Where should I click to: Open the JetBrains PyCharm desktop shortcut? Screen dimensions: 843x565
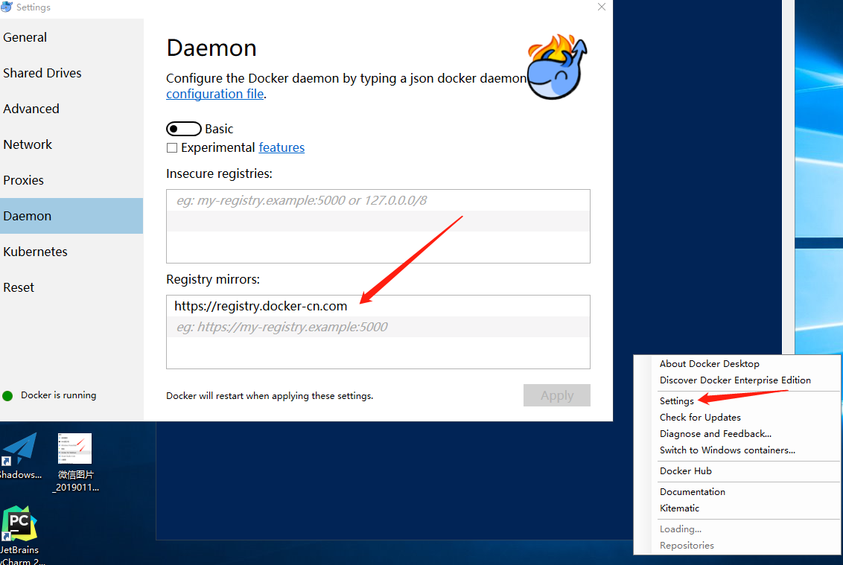[20, 534]
